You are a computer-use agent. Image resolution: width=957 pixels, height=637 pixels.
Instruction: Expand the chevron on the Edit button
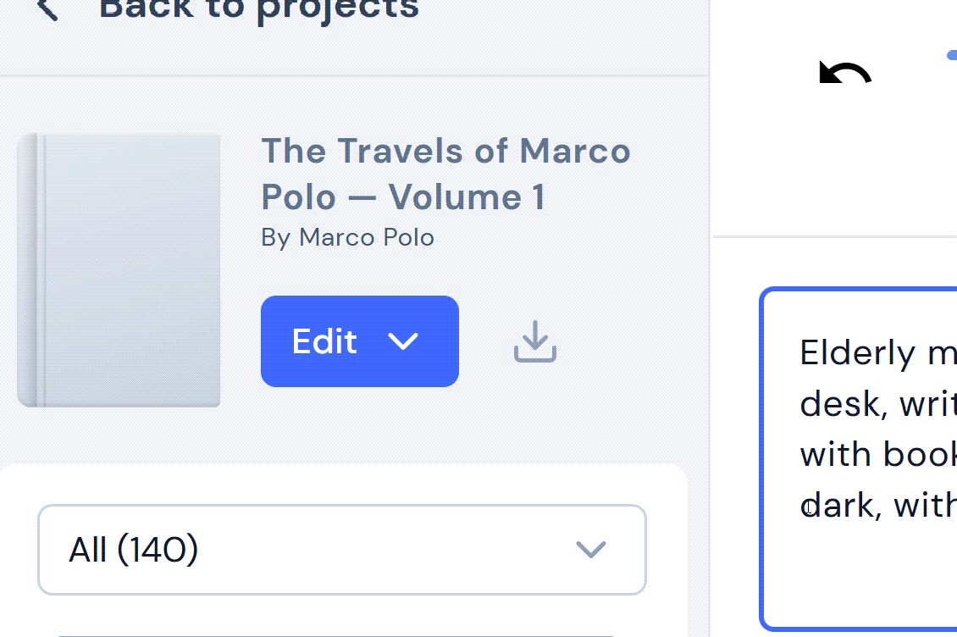pyautogui.click(x=403, y=341)
